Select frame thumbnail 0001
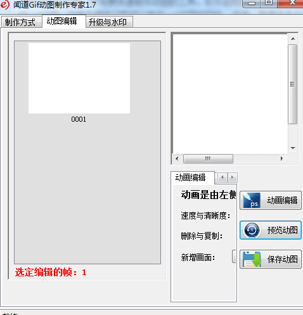The image size is (303, 315). (79, 78)
